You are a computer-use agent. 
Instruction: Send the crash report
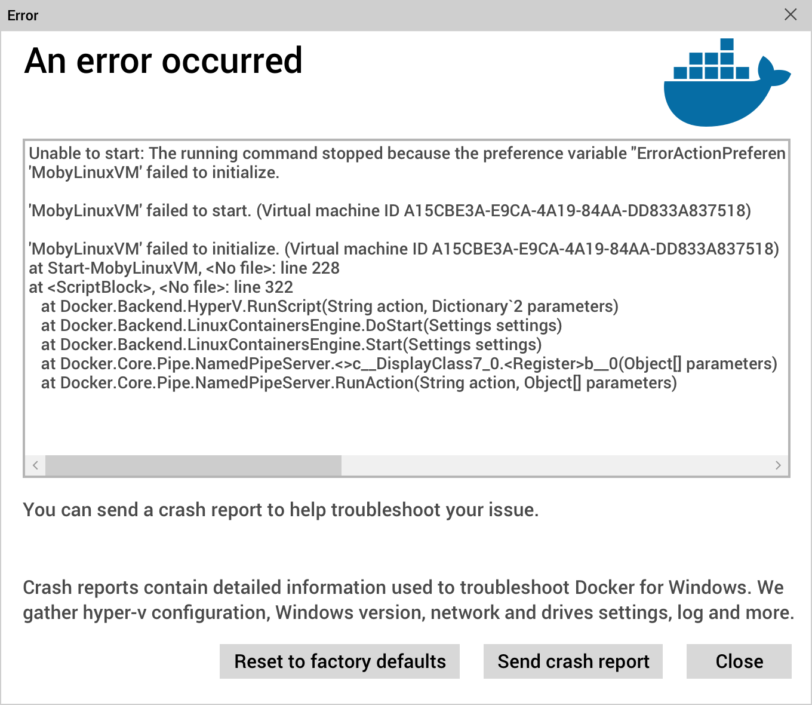pyautogui.click(x=573, y=661)
